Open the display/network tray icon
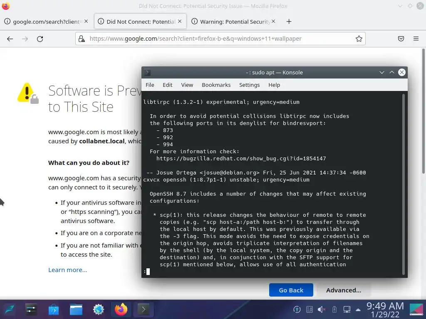426x319 pixels. 347,309
